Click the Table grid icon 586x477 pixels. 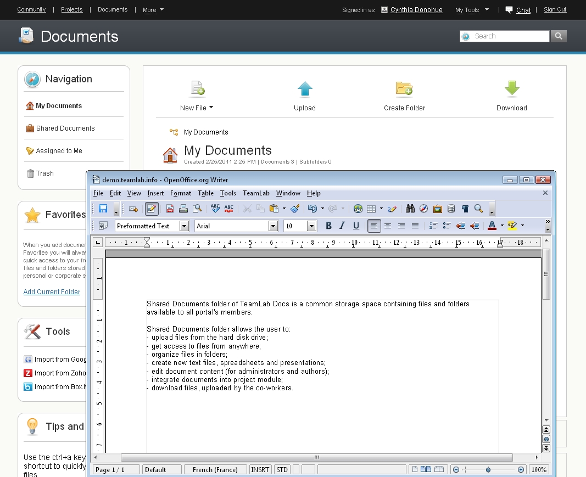point(371,209)
